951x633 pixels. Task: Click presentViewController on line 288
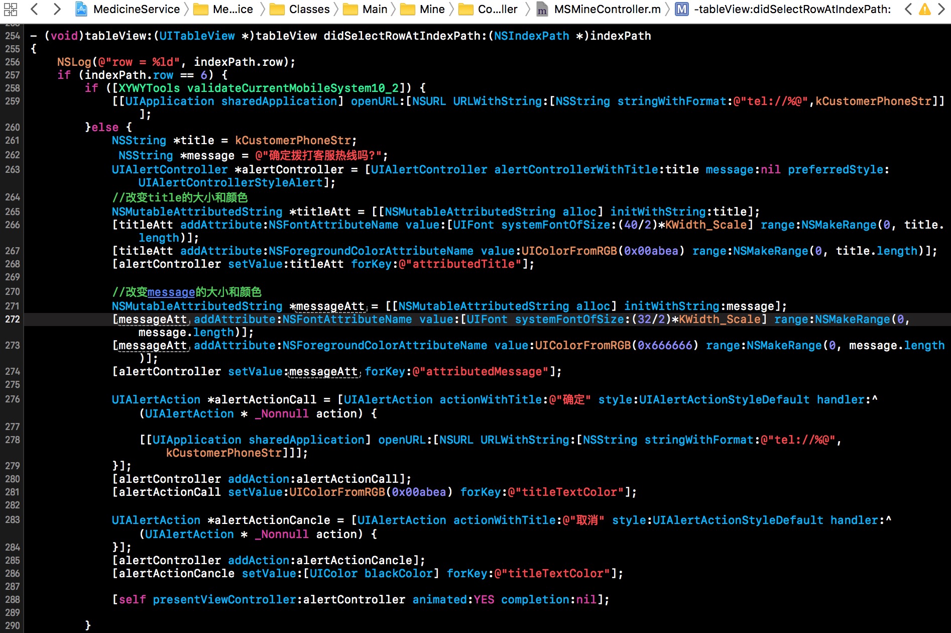coord(224,599)
